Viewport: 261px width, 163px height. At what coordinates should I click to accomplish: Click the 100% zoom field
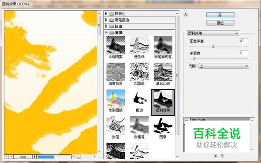pos(23,156)
